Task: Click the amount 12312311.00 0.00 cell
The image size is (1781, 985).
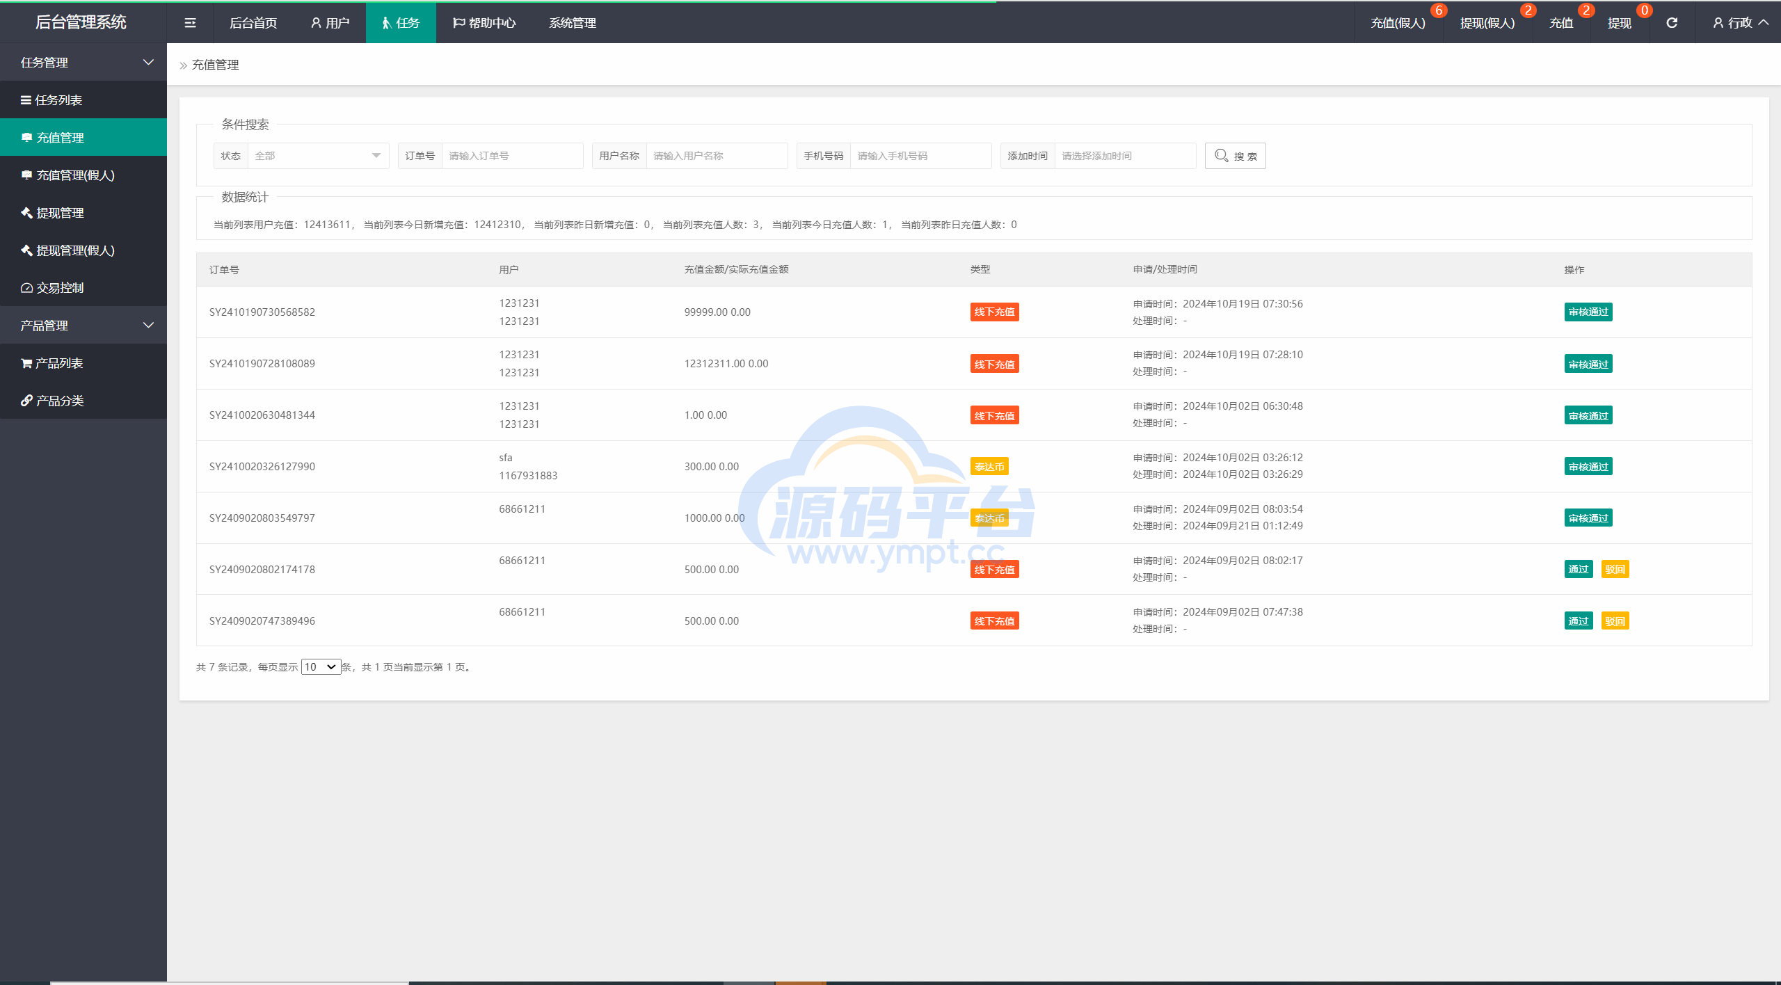Action: pyautogui.click(x=726, y=363)
